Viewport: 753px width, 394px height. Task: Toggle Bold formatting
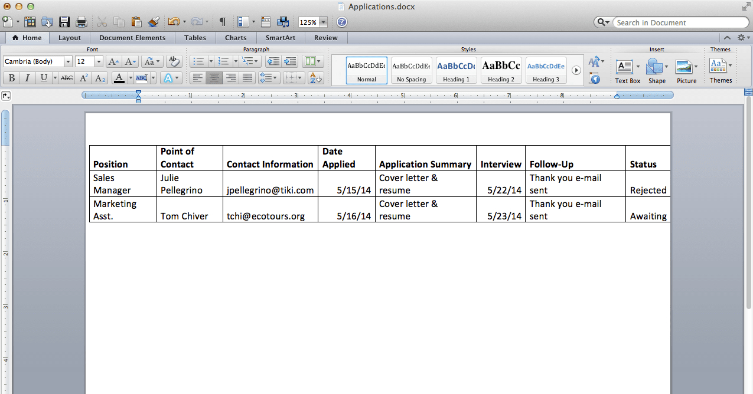[x=11, y=78]
